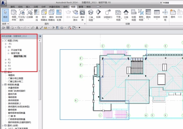Open 可见性/图形 visibility settings
The width and height of the screenshot is (183, 129).
click(22, 15)
